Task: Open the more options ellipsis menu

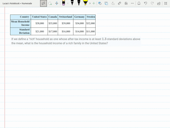Action: click(x=132, y=3)
